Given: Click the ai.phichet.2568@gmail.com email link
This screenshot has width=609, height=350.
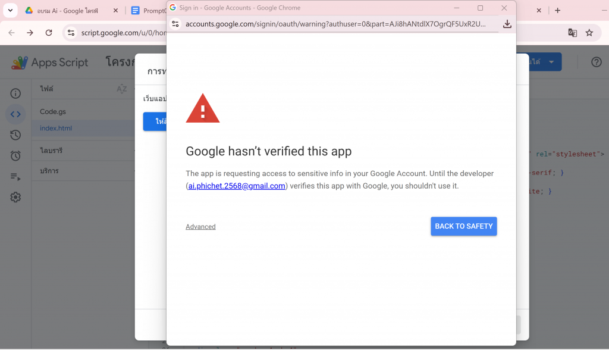Looking at the screenshot, I should coord(237,186).
